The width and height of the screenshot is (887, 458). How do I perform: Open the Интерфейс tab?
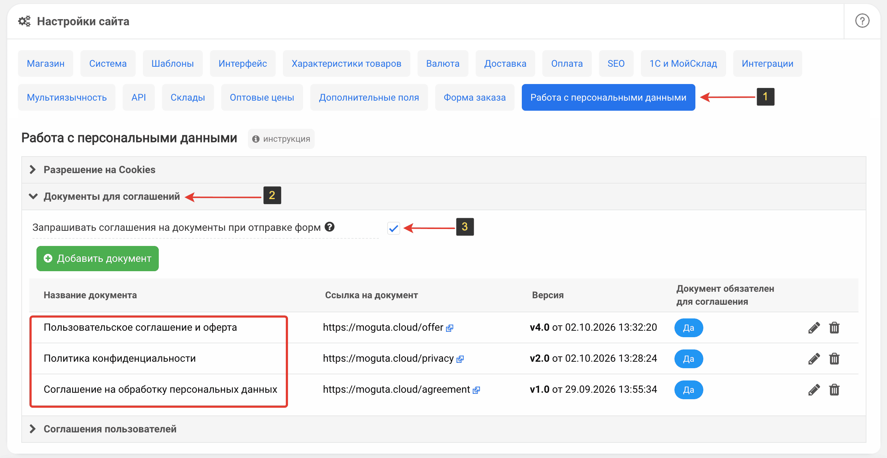click(243, 63)
